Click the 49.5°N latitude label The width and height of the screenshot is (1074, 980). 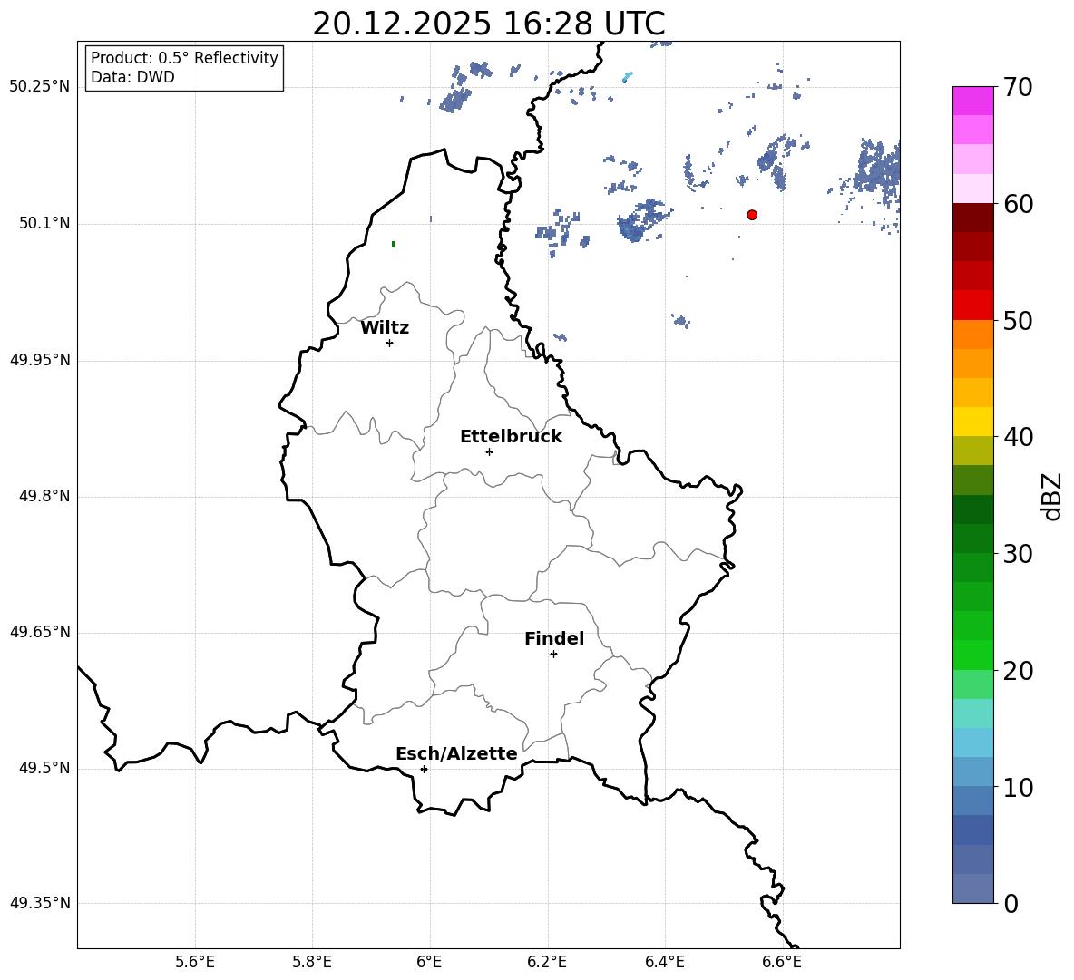coord(44,768)
